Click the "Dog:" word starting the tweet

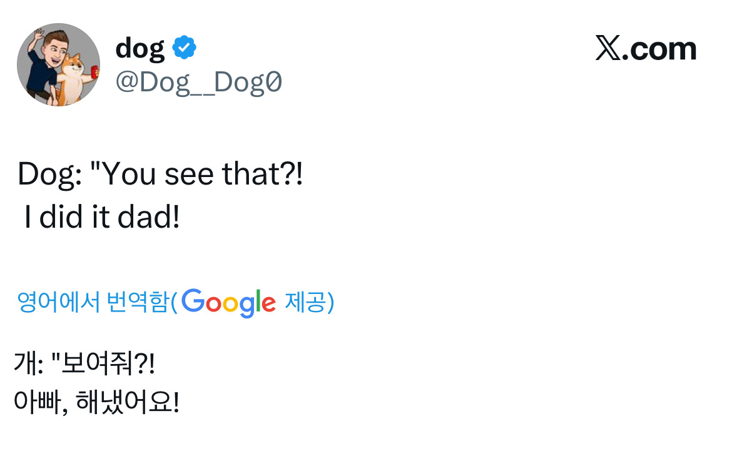(49, 176)
